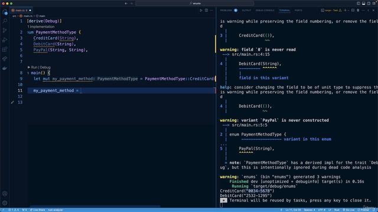Toggle bottom panel layout icon

(364, 4)
